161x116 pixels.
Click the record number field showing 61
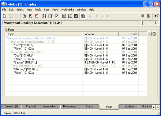(x=150, y=23)
